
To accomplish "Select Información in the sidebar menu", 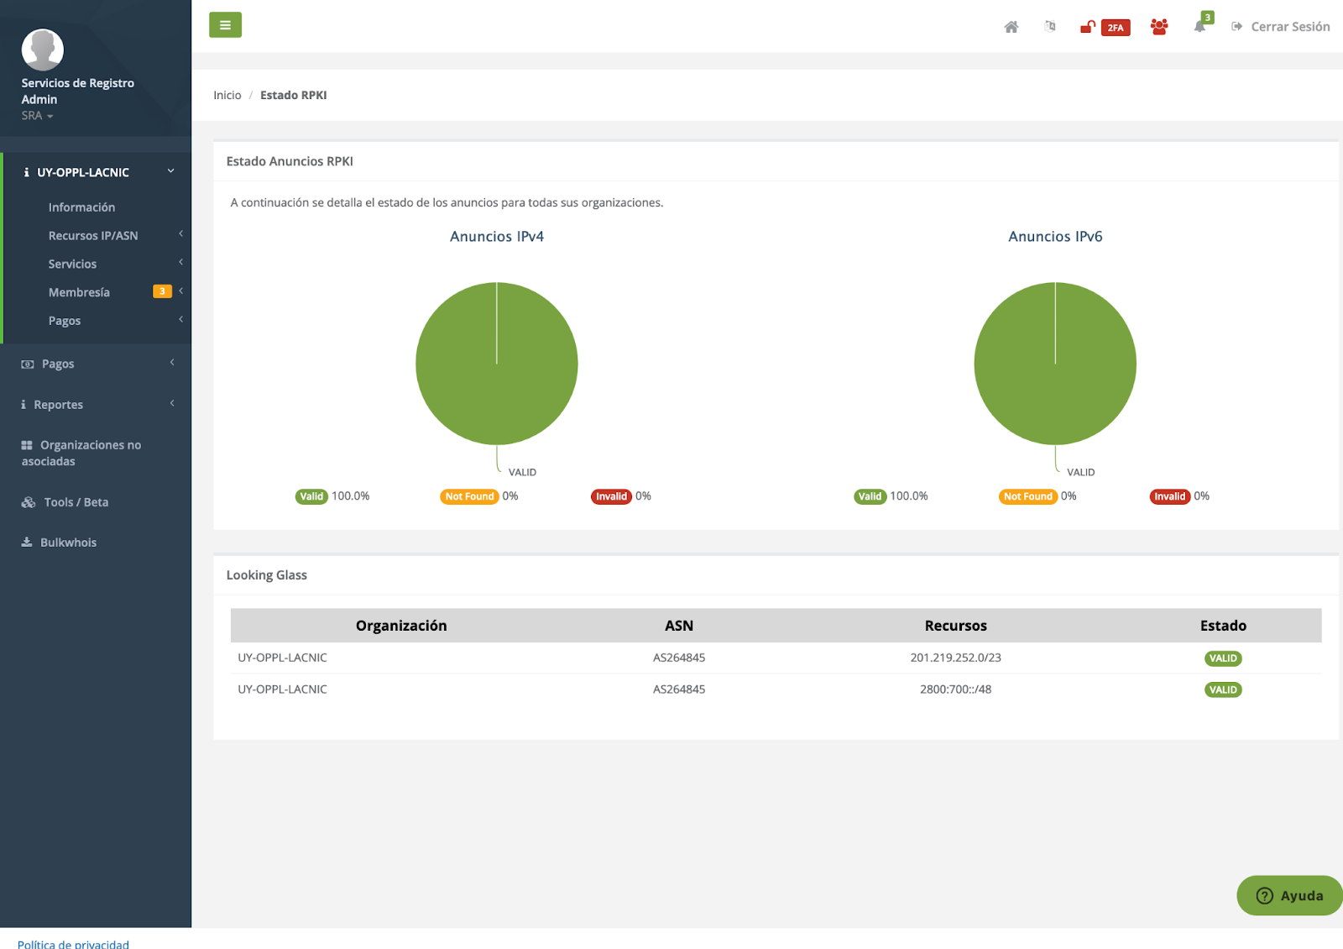I will (81, 207).
